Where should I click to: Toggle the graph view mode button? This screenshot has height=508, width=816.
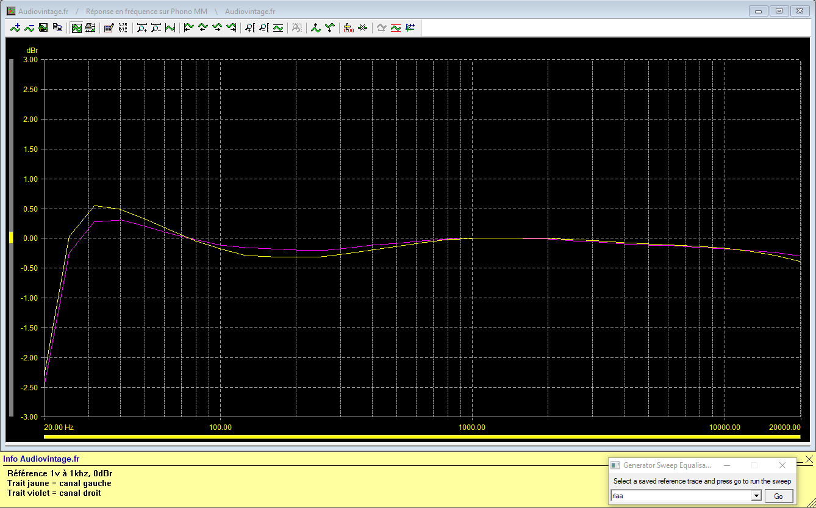click(x=77, y=27)
